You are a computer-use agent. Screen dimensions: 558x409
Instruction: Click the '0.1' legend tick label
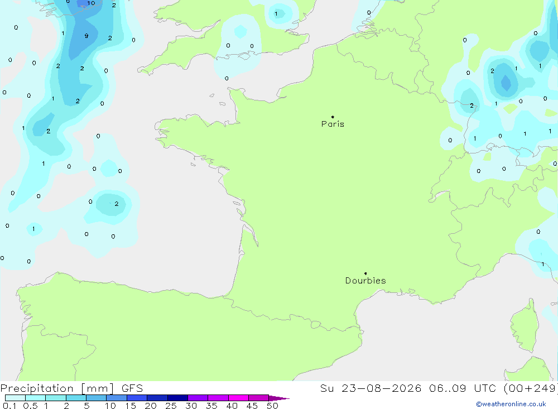coord(9,406)
